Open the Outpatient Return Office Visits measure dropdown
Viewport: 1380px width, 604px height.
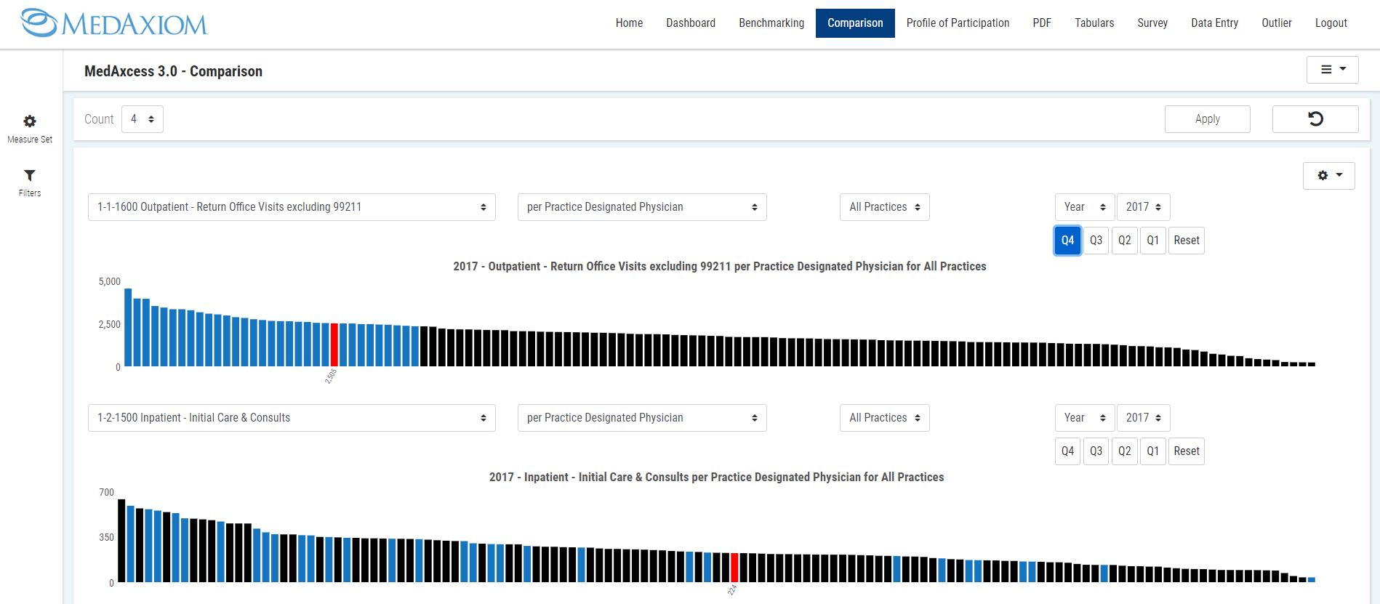click(x=292, y=207)
